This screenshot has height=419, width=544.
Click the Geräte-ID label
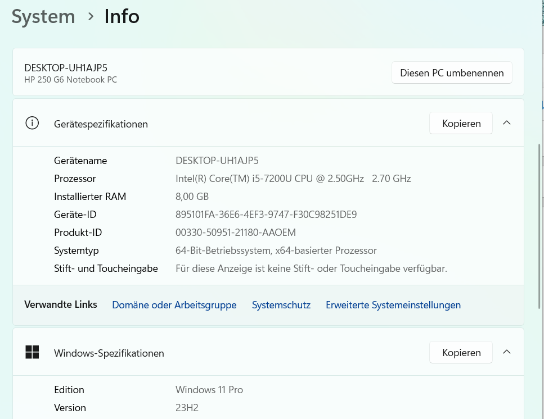[x=75, y=215]
